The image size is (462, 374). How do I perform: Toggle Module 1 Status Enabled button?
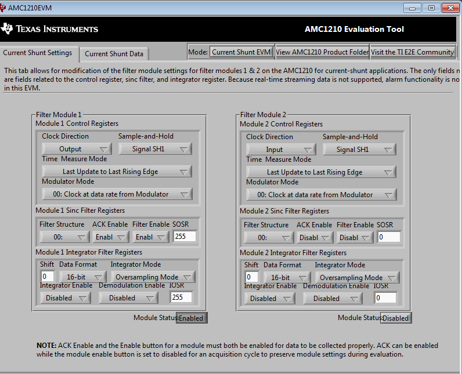pos(192,318)
